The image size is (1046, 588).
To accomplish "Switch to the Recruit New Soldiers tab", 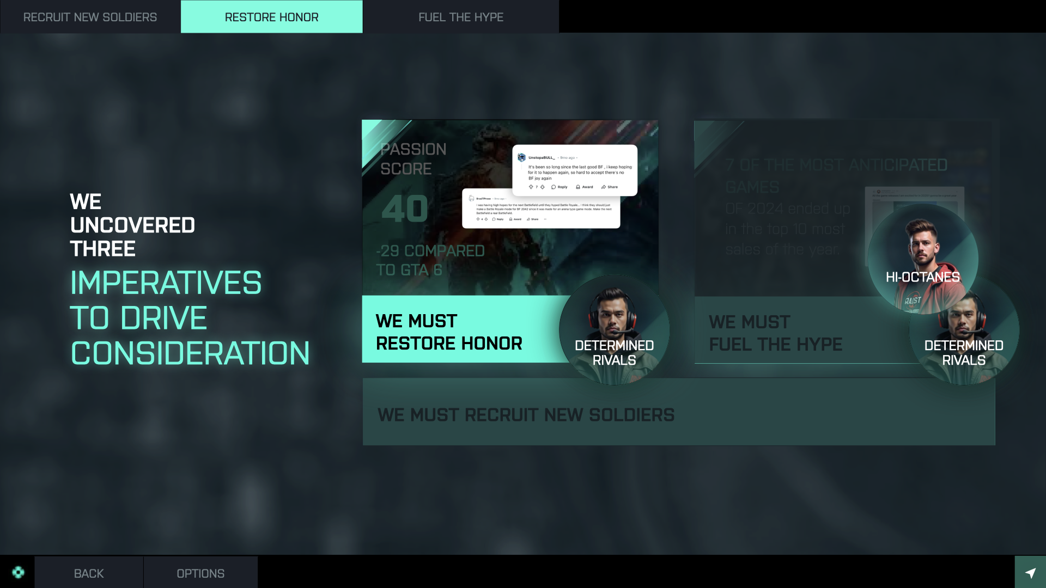I will tap(90, 17).
